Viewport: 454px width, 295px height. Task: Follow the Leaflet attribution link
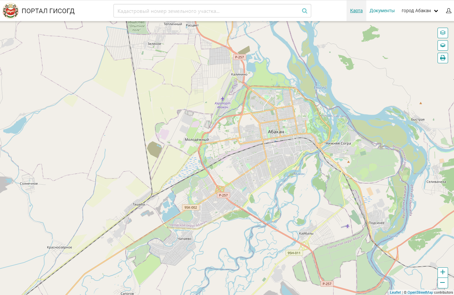click(x=395, y=292)
